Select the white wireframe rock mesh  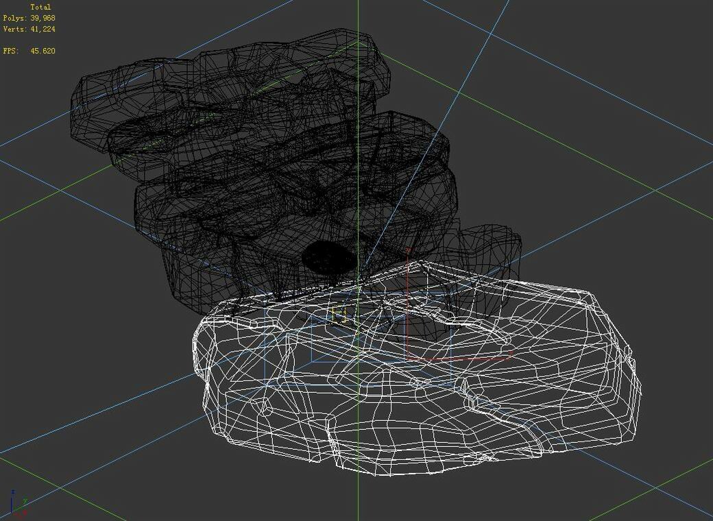click(416, 368)
